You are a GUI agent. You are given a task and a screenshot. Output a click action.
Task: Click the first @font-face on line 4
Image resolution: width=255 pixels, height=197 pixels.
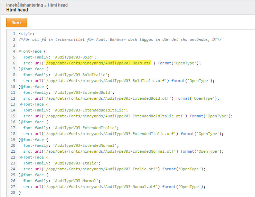coord(30,51)
